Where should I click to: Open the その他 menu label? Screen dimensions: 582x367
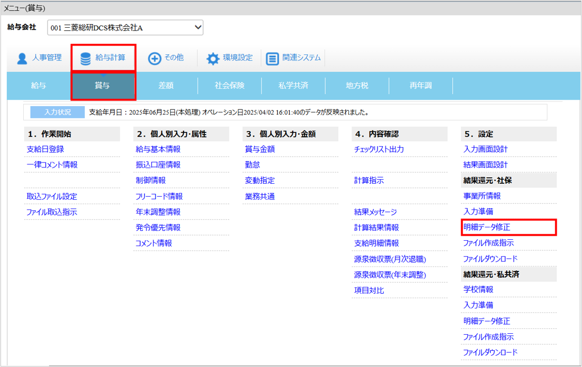click(174, 57)
